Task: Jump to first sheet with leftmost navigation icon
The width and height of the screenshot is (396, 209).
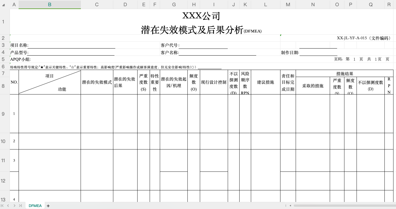Action: (x=2, y=206)
